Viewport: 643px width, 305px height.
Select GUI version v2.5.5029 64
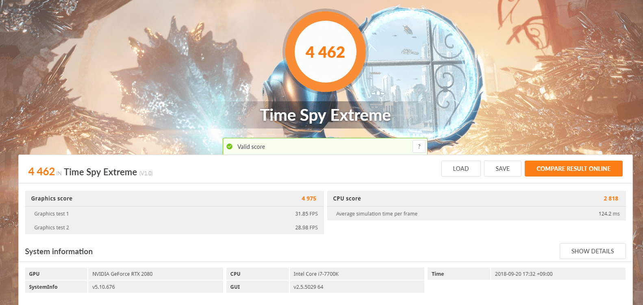[x=308, y=287]
